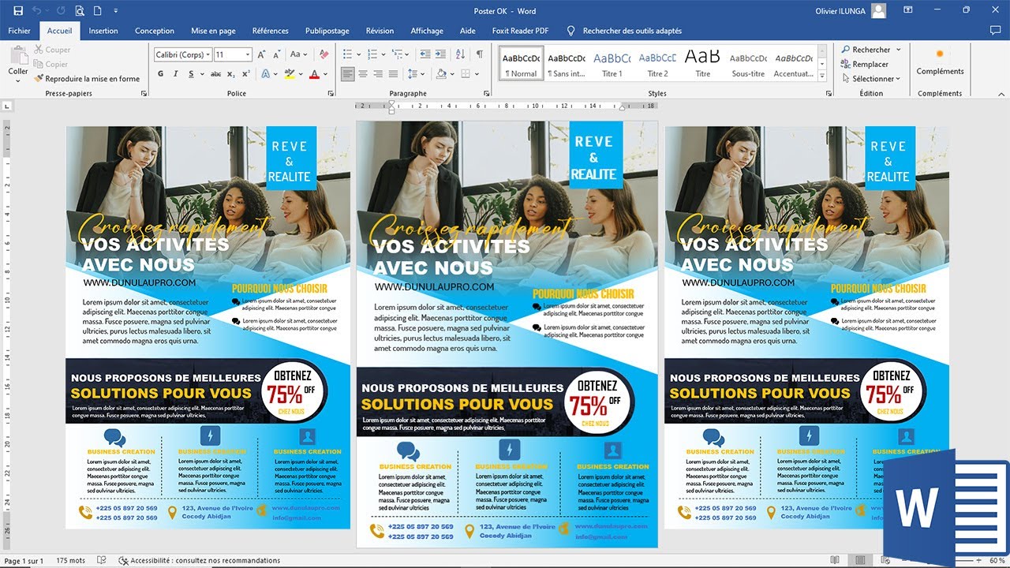Switch to the Publipostage tab

327,31
